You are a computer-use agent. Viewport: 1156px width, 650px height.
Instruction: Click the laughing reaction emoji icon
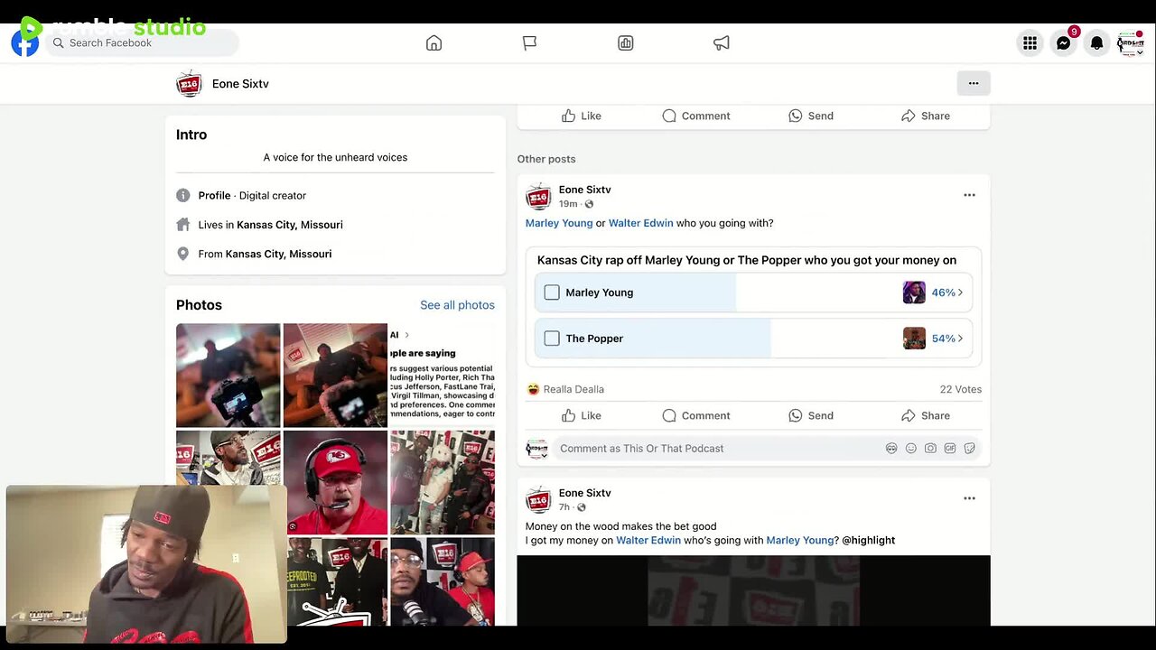coord(534,389)
